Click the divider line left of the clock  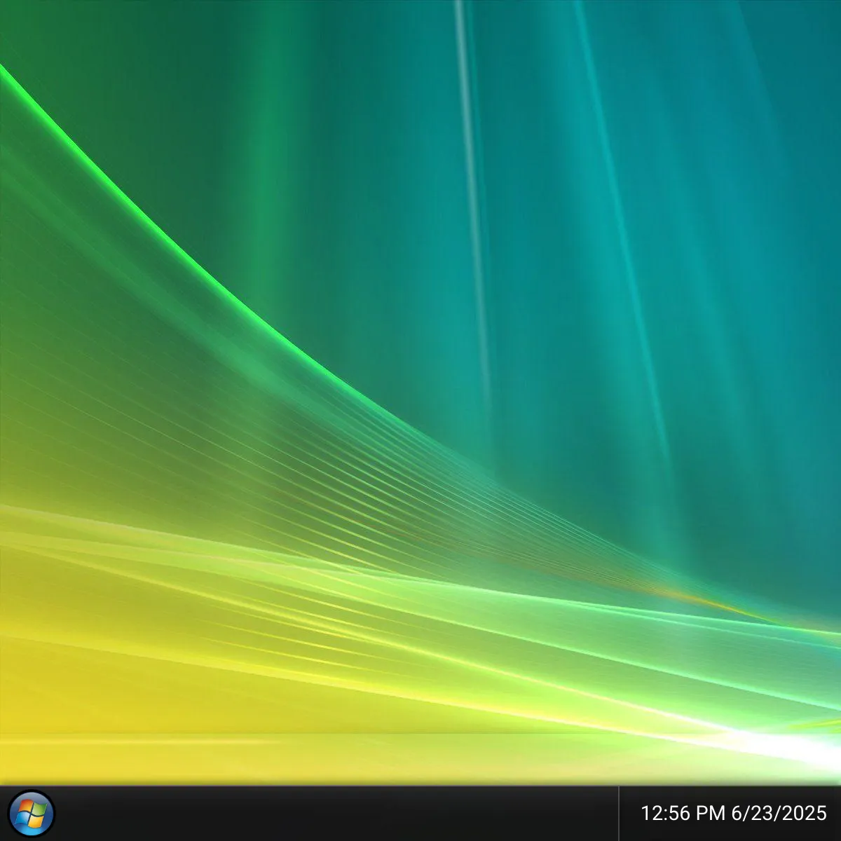pos(618,814)
